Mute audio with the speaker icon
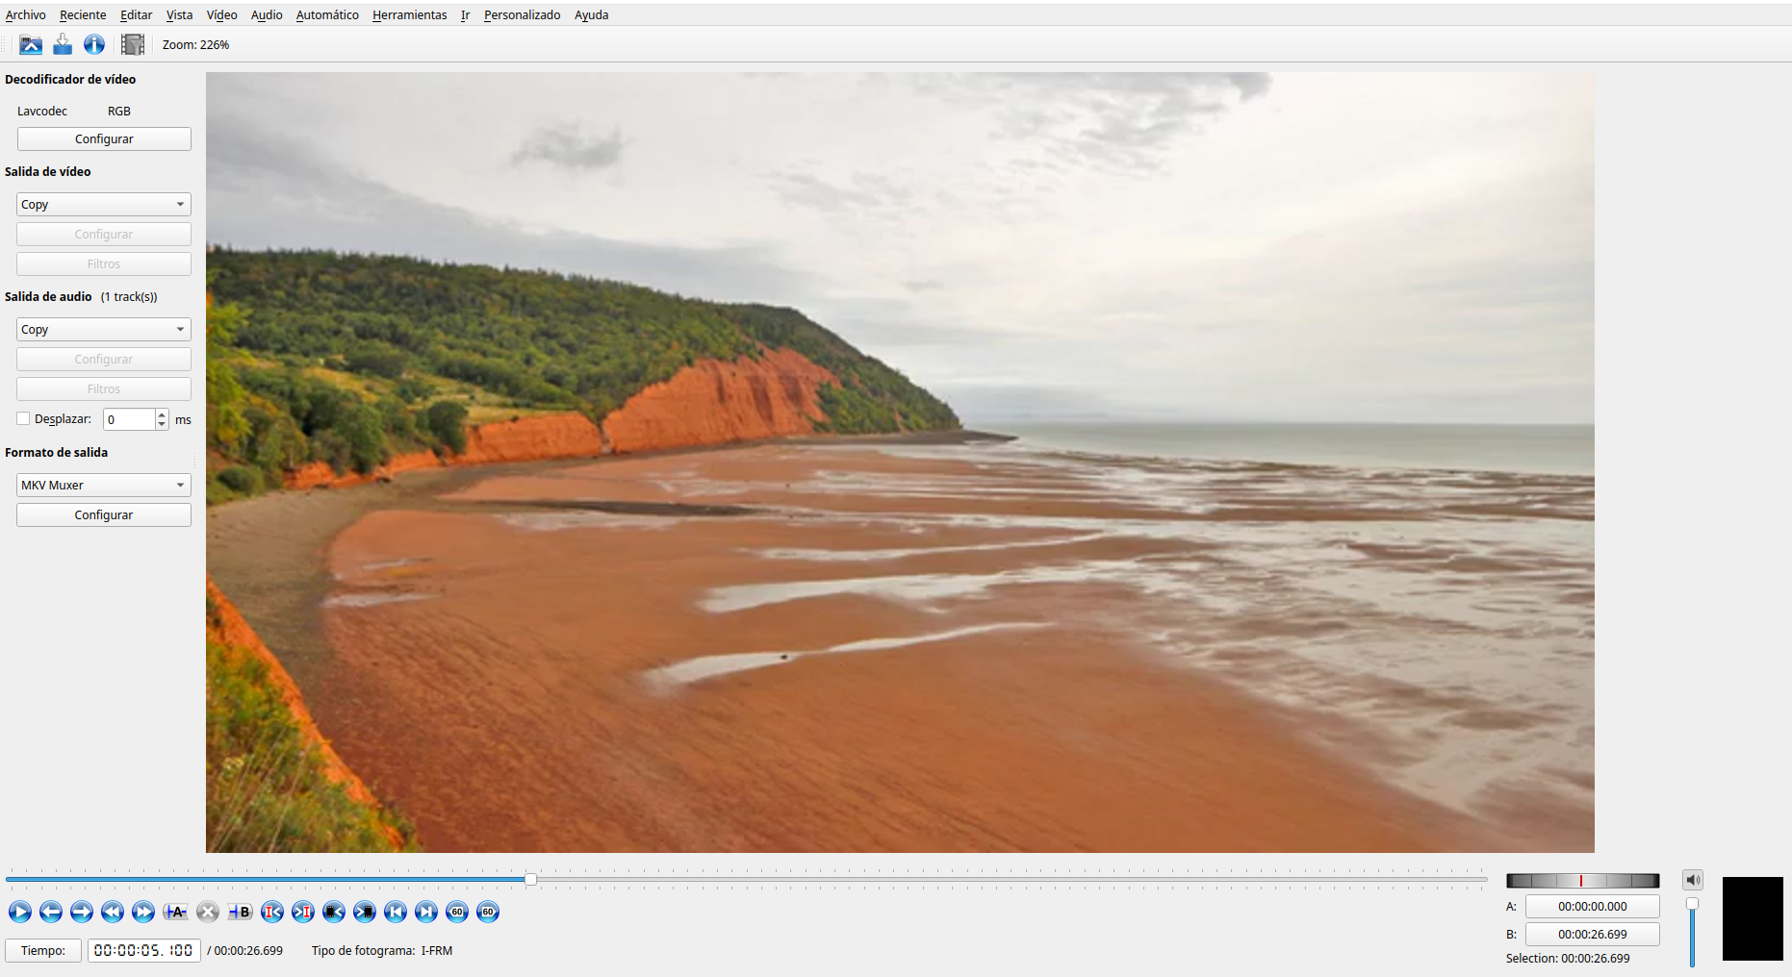 click(1692, 880)
